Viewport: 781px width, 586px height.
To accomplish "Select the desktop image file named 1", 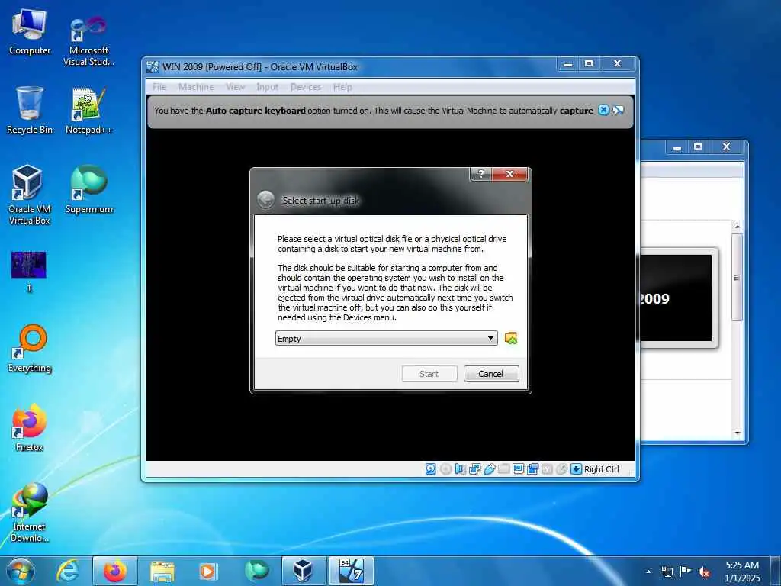I will pyautogui.click(x=29, y=272).
